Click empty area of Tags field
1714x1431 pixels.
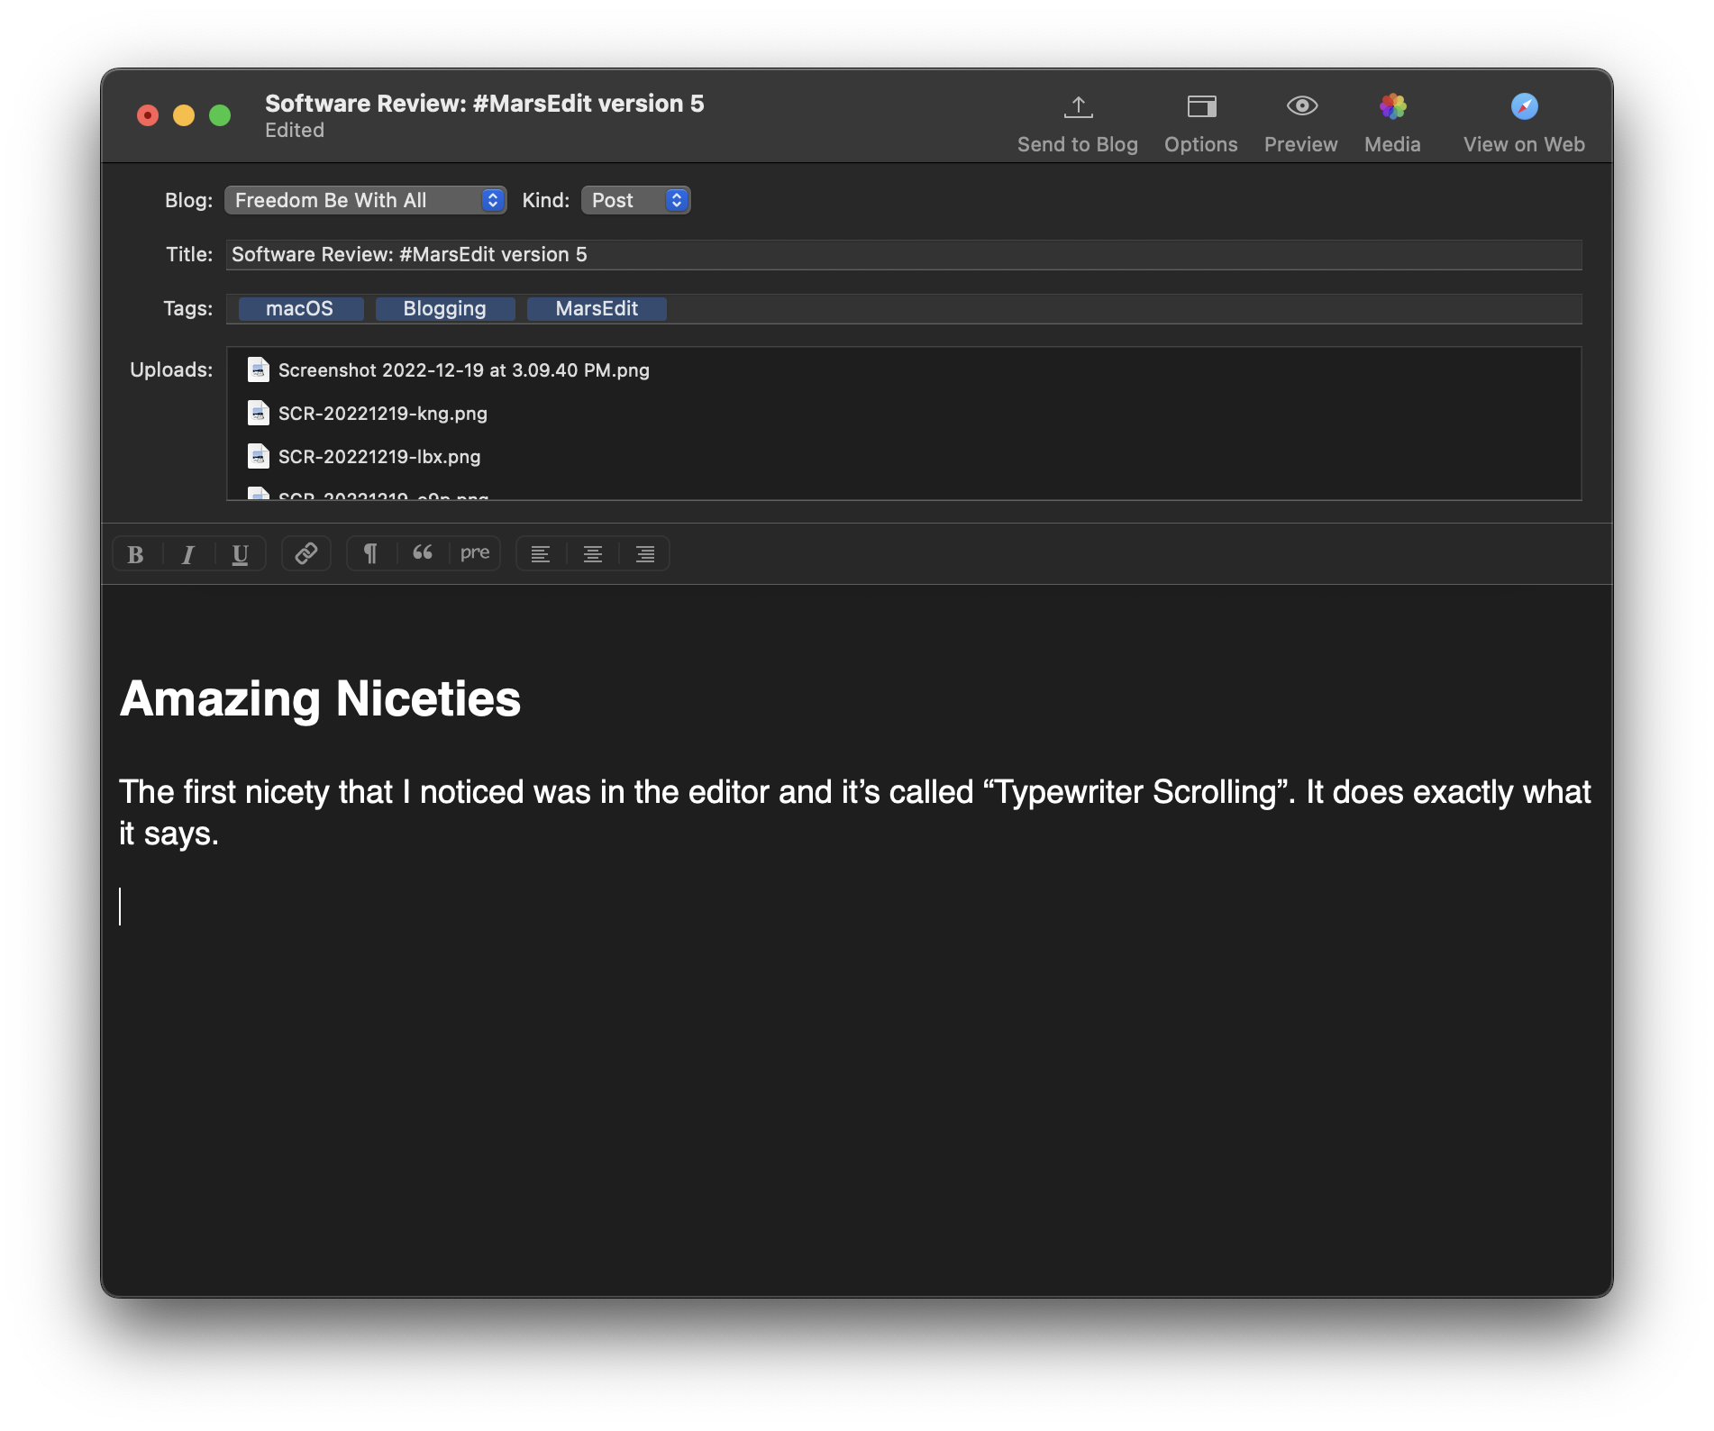pyautogui.click(x=1123, y=309)
